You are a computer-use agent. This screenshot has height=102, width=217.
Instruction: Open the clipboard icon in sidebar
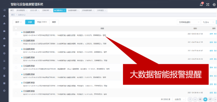[4, 76]
